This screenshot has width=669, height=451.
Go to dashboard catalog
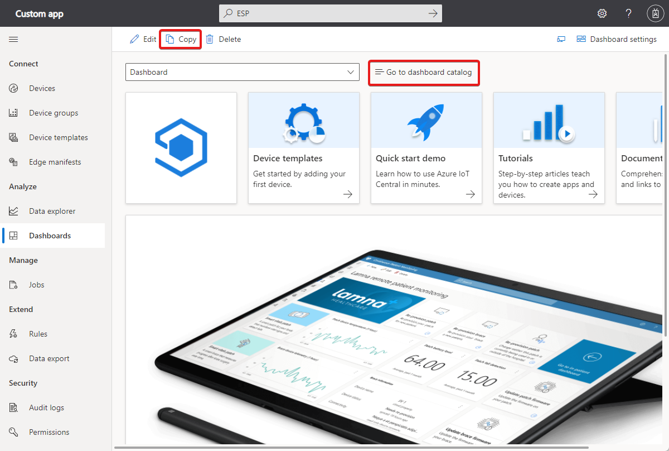pyautogui.click(x=424, y=72)
